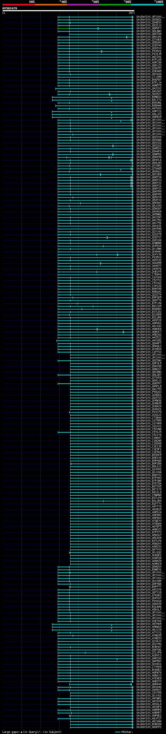Select the UniRef100_Q2HTU3 label
Image resolution: width=166 pixels, height=734 pixels.
tap(149, 48)
